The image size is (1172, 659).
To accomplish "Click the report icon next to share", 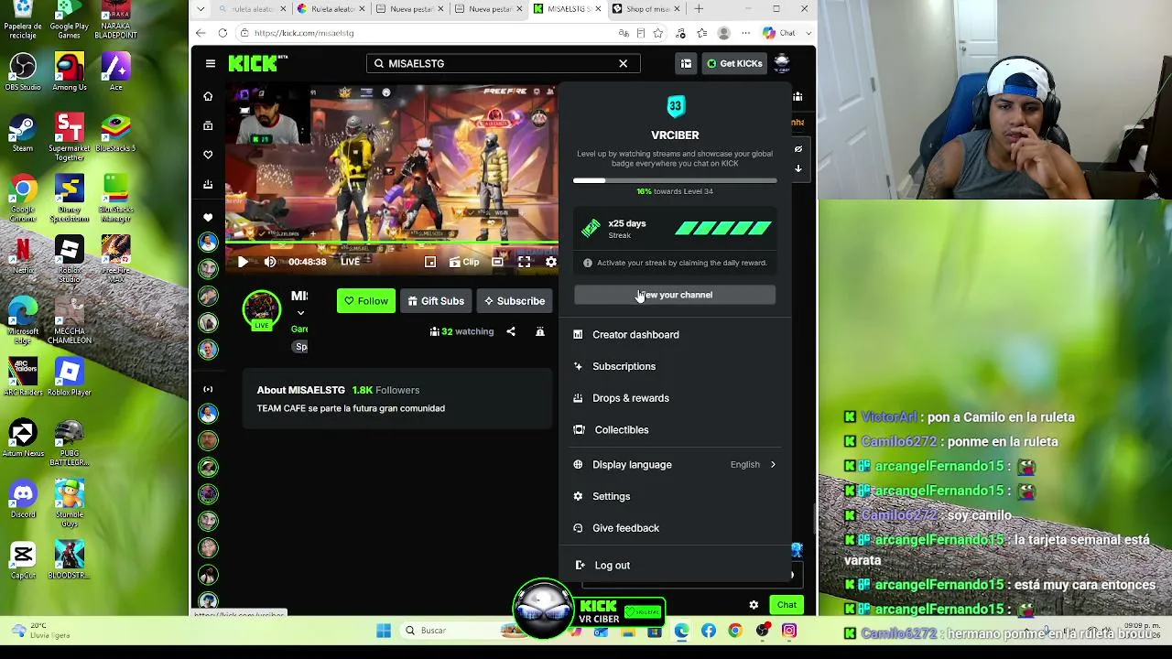I will pyautogui.click(x=539, y=331).
